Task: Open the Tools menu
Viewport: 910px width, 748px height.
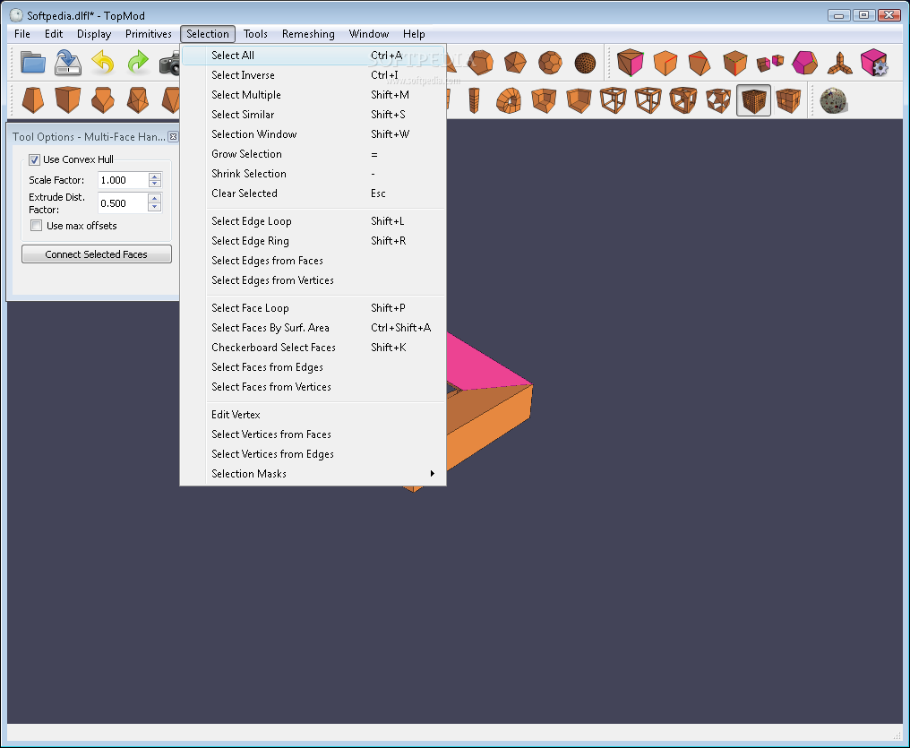Action: tap(255, 34)
